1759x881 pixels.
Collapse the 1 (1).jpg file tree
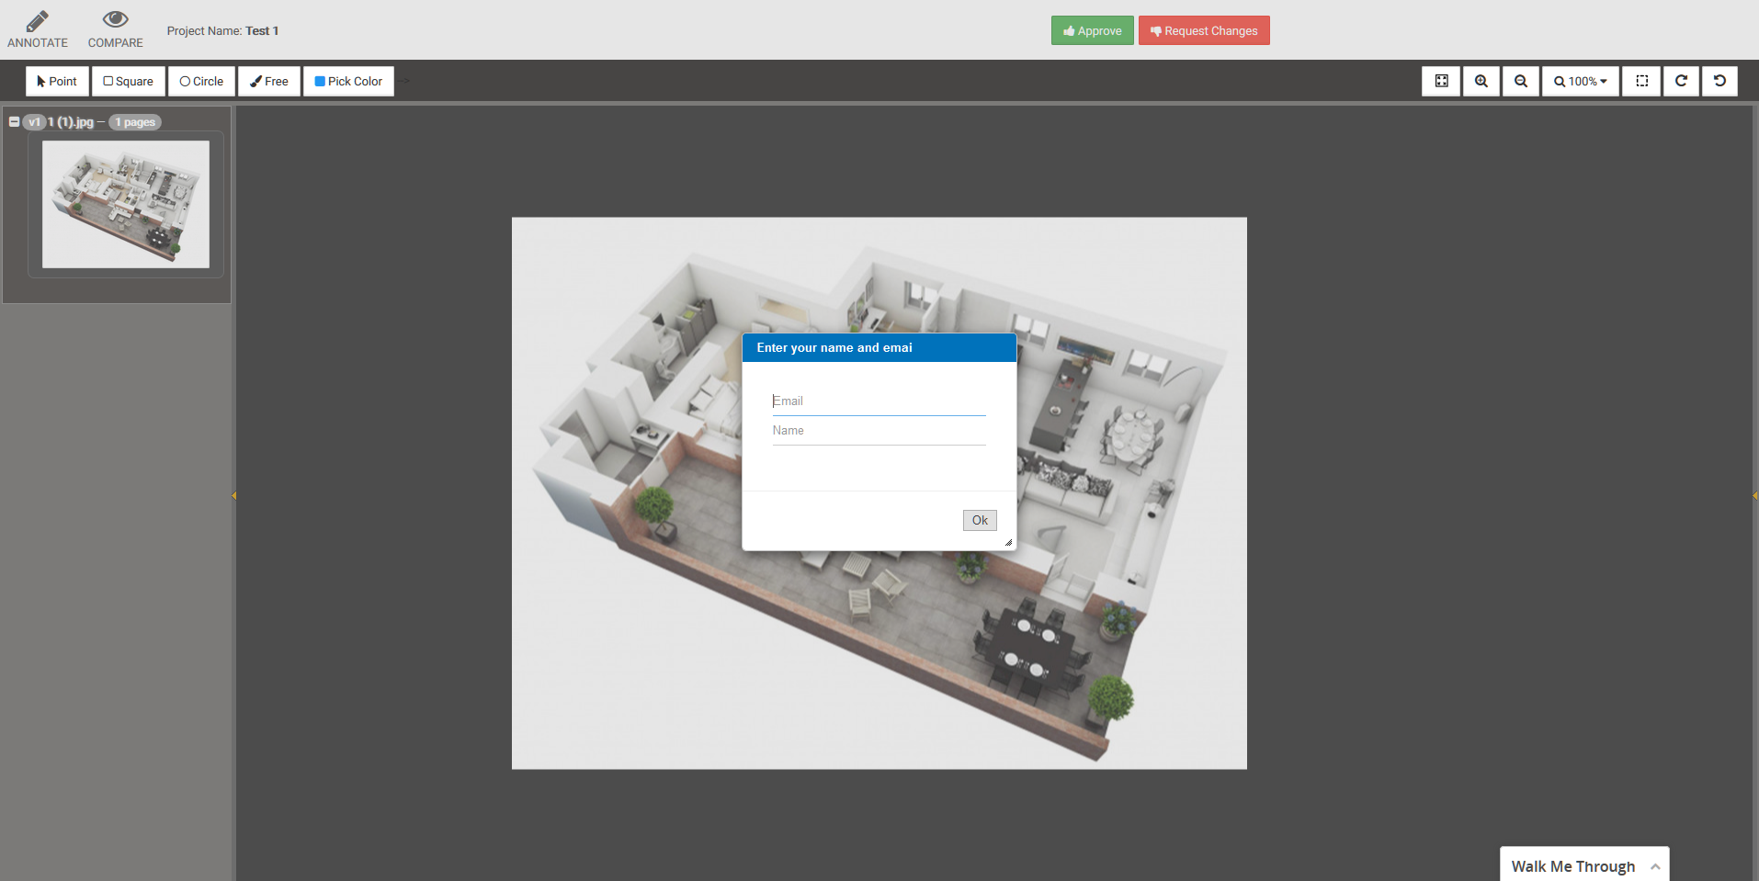click(14, 121)
